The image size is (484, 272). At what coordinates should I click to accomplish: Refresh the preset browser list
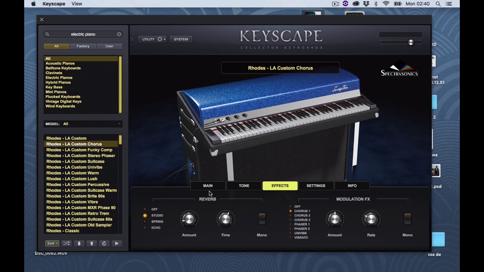(104, 244)
